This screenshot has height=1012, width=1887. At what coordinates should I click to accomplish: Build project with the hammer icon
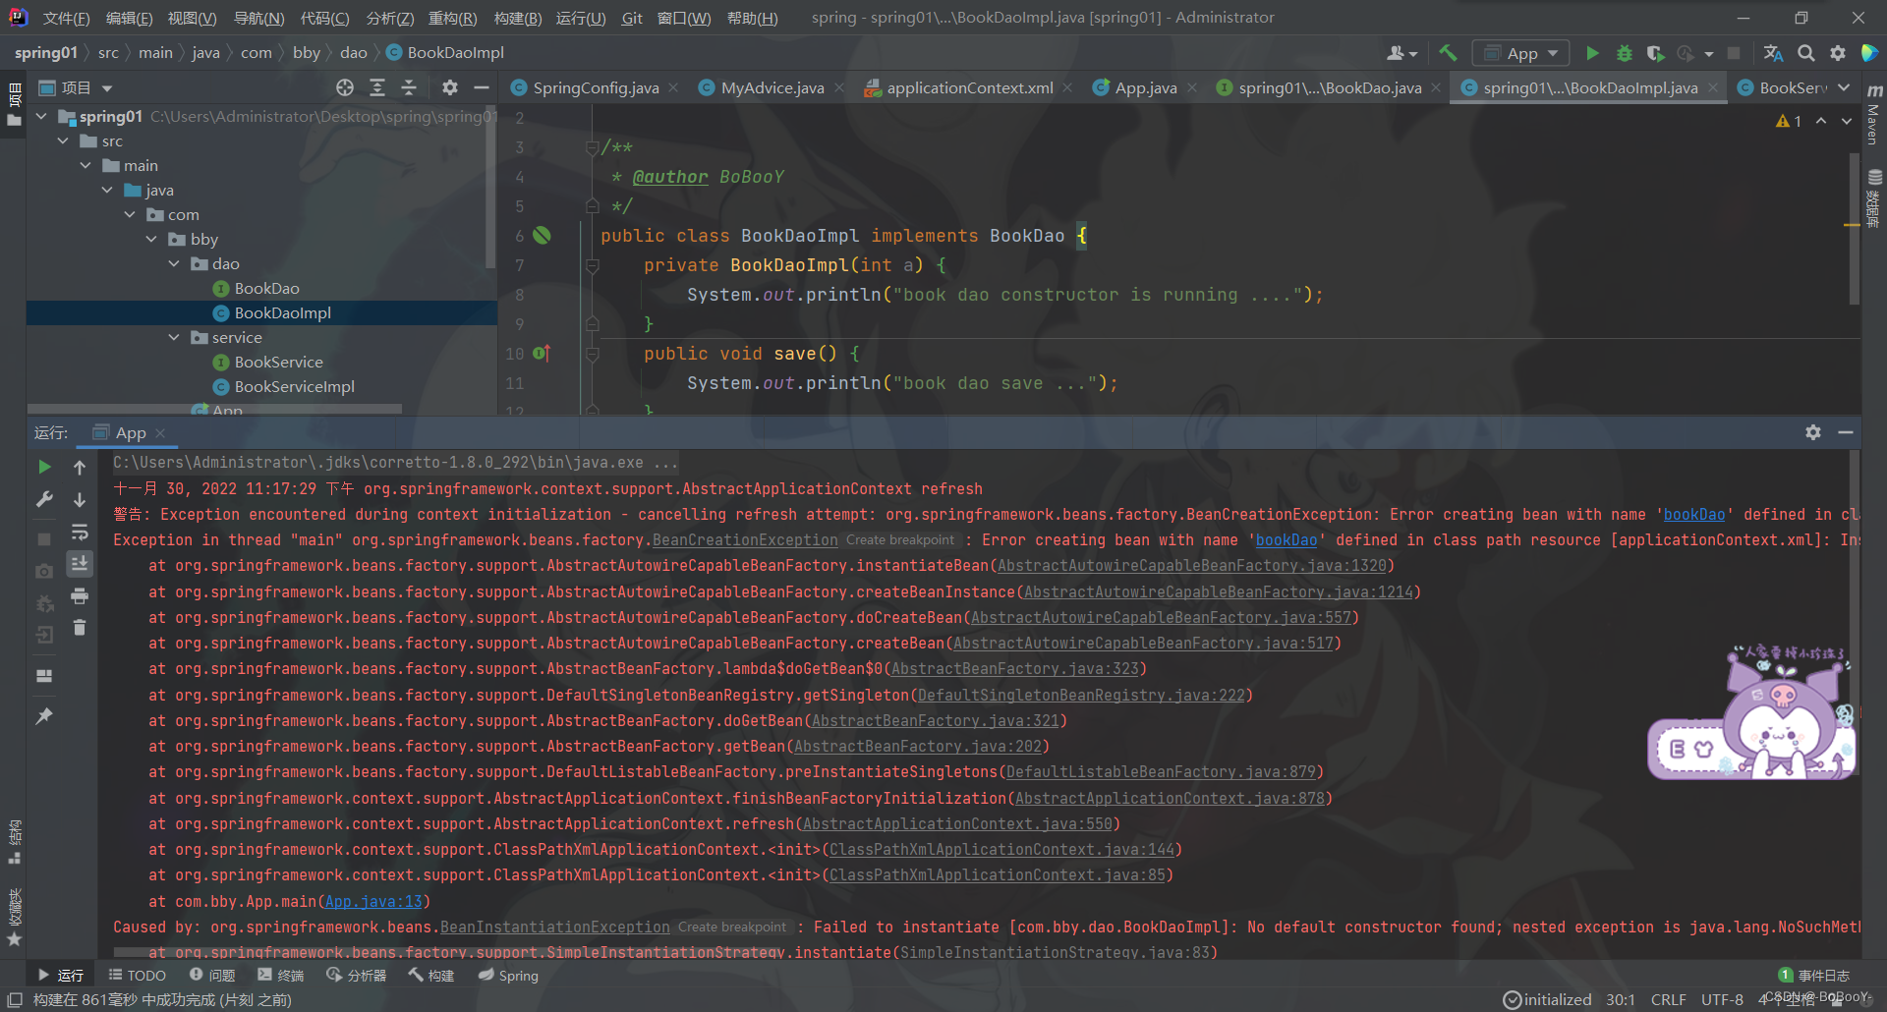click(x=1448, y=53)
